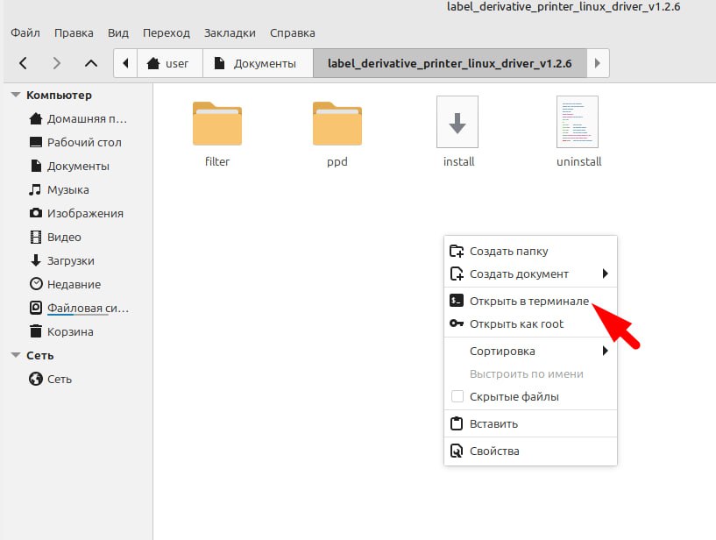716x540 pixels.
Task: Open Корзина in the sidebar
Action: tap(70, 331)
